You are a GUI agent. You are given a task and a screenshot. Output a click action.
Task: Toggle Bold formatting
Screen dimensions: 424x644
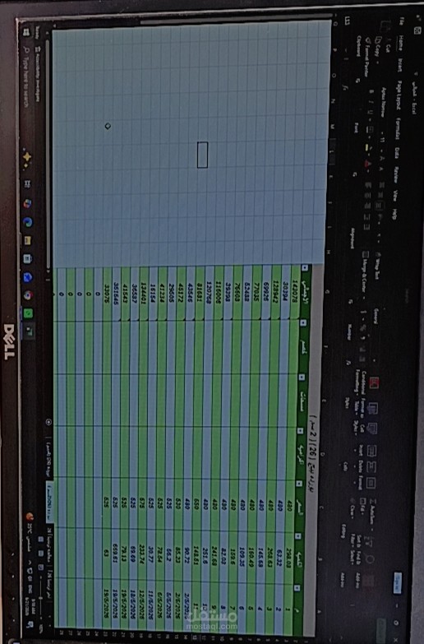(372, 91)
